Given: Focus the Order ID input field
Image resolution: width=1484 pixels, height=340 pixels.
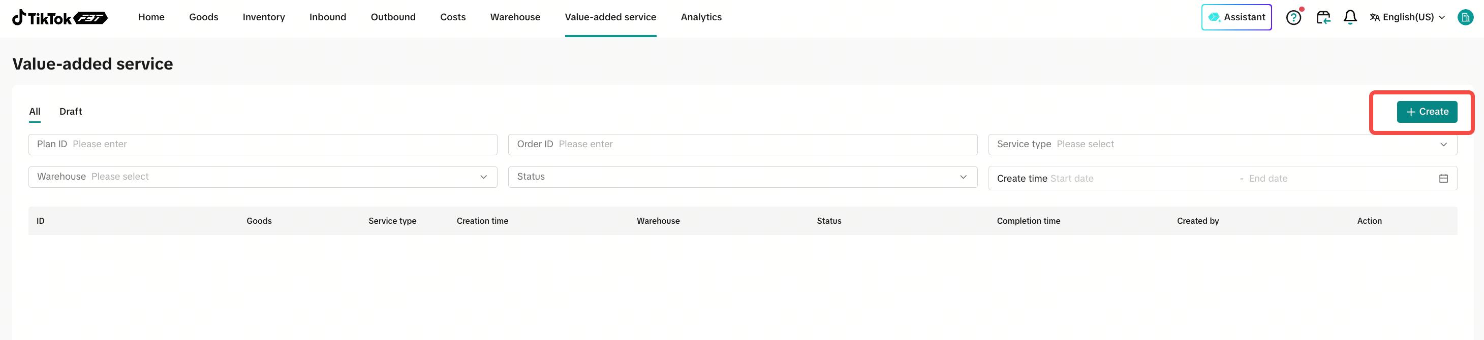Looking at the screenshot, I should 742,145.
